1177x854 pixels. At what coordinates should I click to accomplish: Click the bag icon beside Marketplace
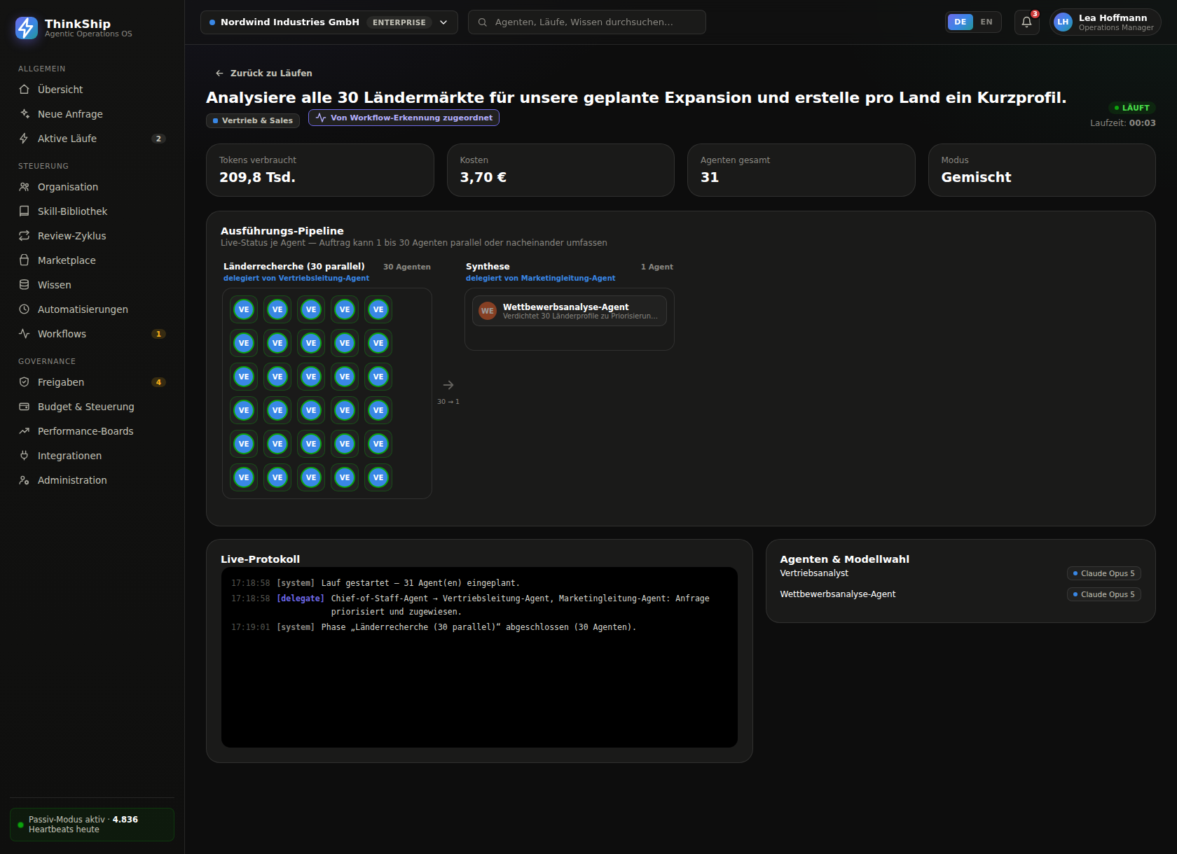(x=25, y=260)
